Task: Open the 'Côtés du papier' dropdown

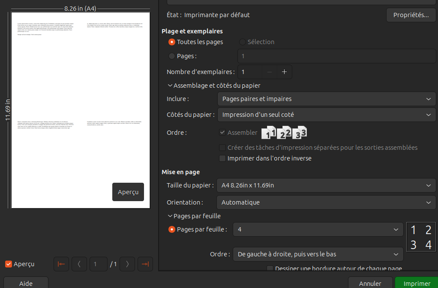Action: [326, 115]
